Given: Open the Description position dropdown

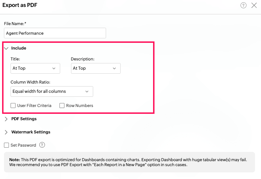Looking at the screenshot, I should (x=96, y=68).
